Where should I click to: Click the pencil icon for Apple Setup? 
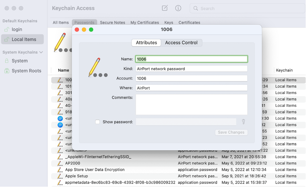click(x=60, y=176)
